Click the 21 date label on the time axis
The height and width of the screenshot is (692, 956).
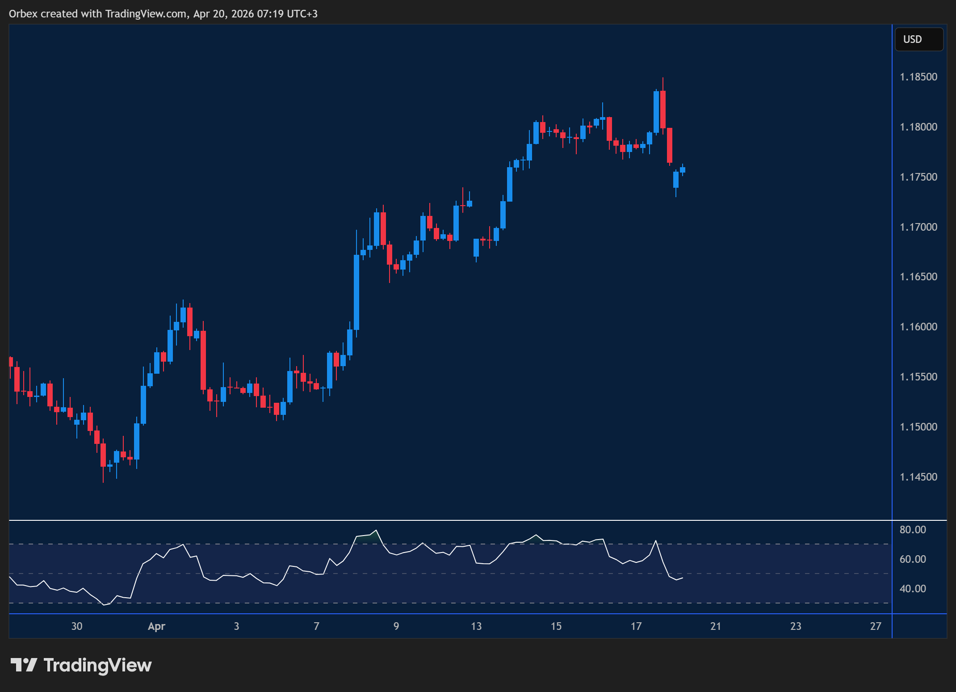[715, 626]
